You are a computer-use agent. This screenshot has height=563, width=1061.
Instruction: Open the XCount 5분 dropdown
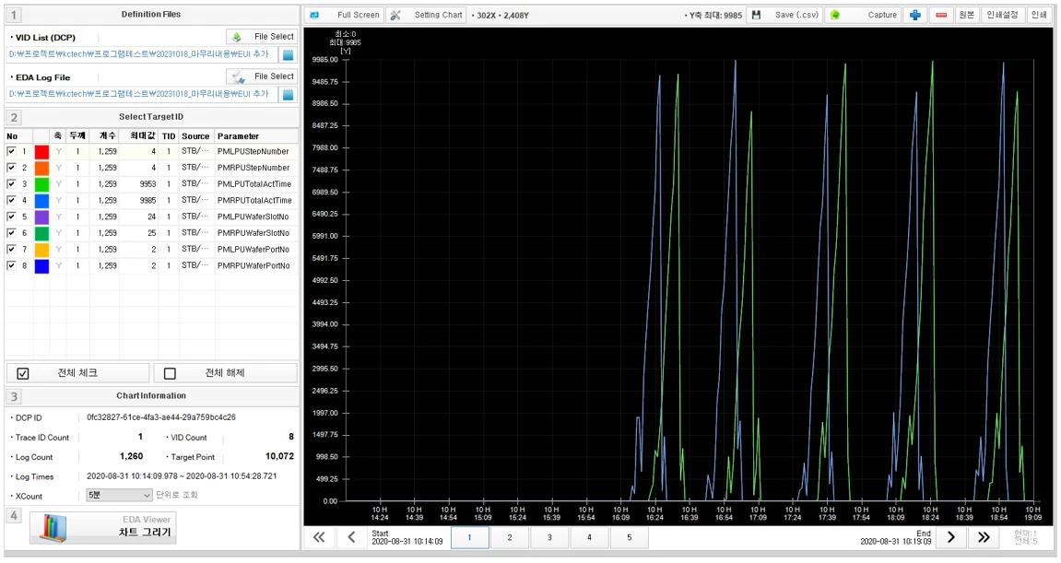(119, 496)
